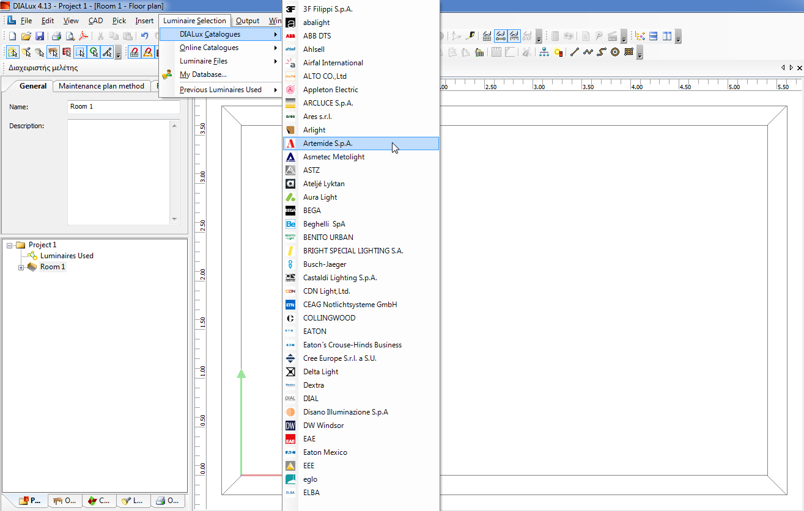The height and width of the screenshot is (511, 804).
Task: Click the tape measure tool icon
Action: tap(470, 36)
